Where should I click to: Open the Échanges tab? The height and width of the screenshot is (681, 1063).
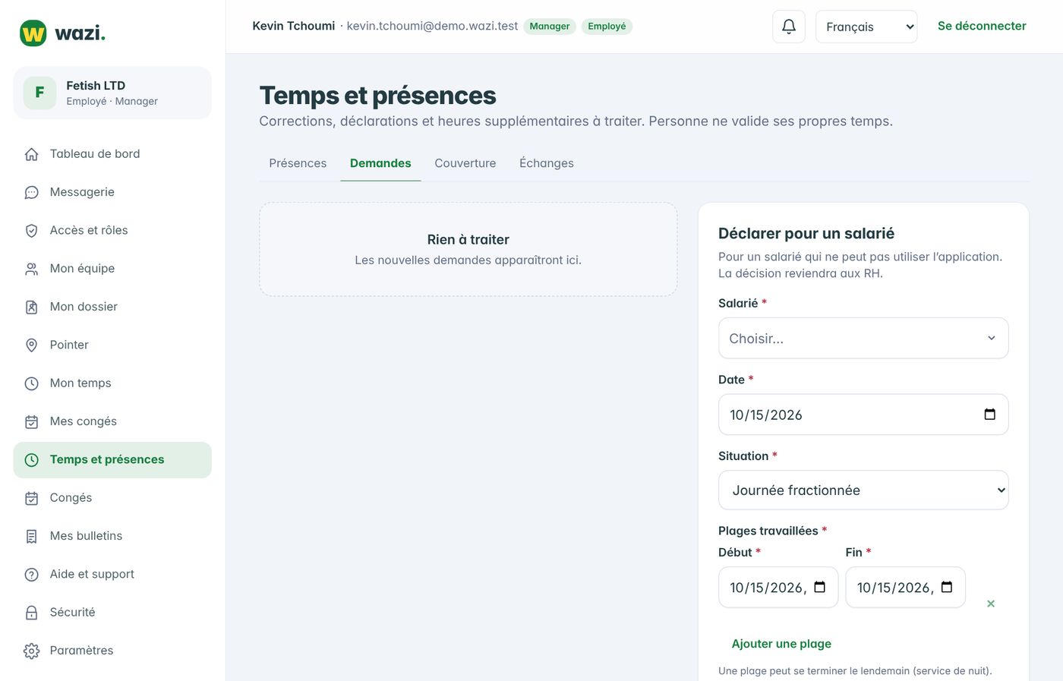[x=547, y=163]
